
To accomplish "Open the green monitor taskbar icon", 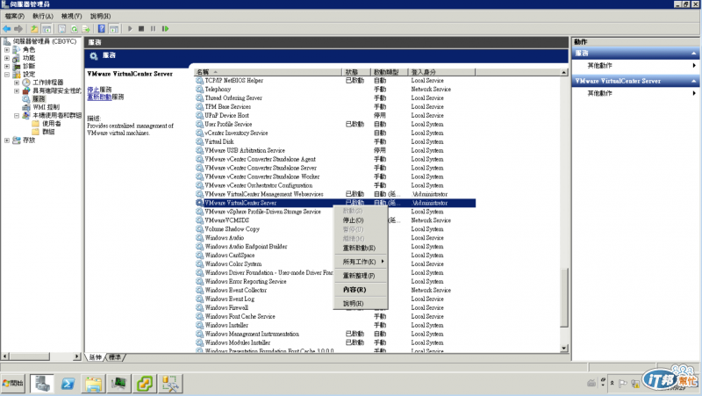I will click(x=119, y=384).
